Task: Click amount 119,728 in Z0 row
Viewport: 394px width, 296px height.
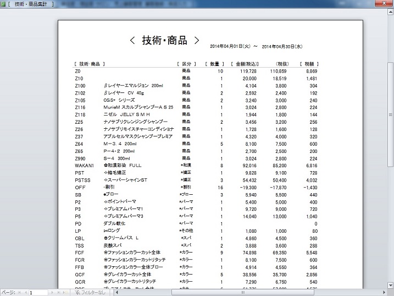Action: point(248,72)
